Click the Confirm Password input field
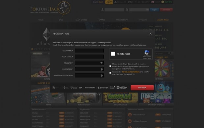The width and height of the screenshot is (204, 128). (x=89, y=75)
